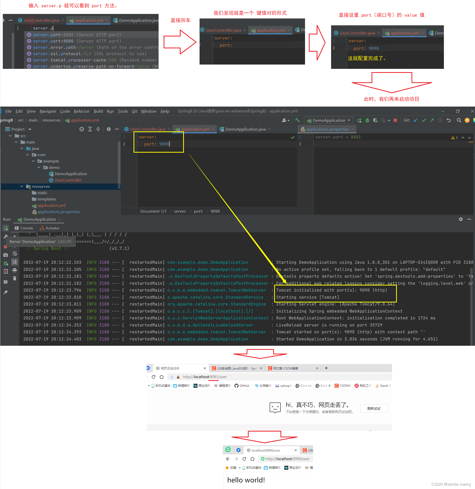Click Select Opened File crosshair in Project panel

82,129
